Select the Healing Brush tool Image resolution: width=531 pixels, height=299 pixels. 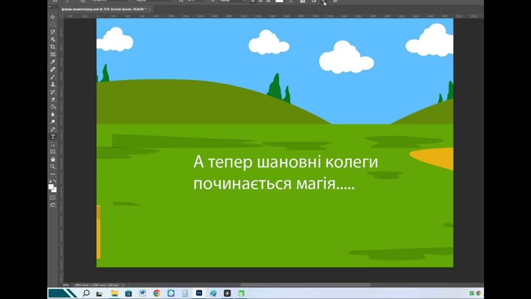(x=53, y=69)
